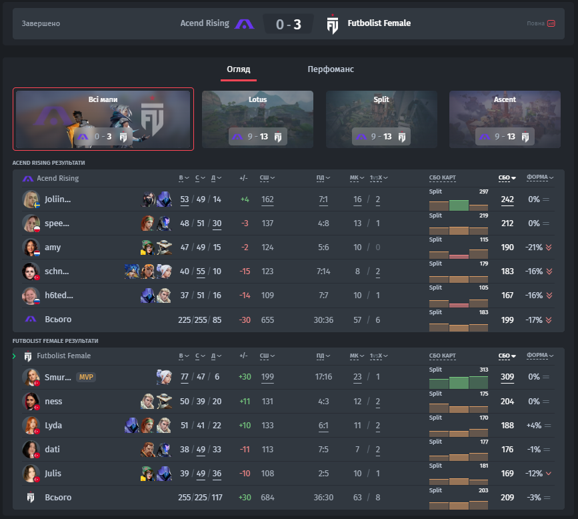Click the Acend Rising logo in Всього row
This screenshot has width=578, height=519.
pyautogui.click(x=31, y=319)
